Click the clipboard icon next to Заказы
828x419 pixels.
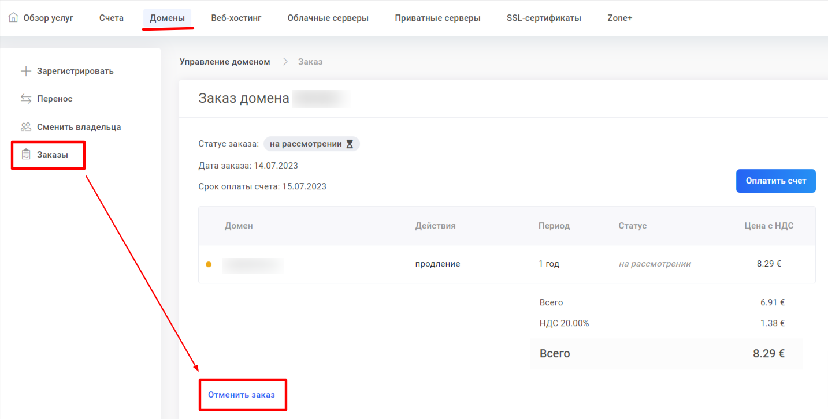(25, 155)
